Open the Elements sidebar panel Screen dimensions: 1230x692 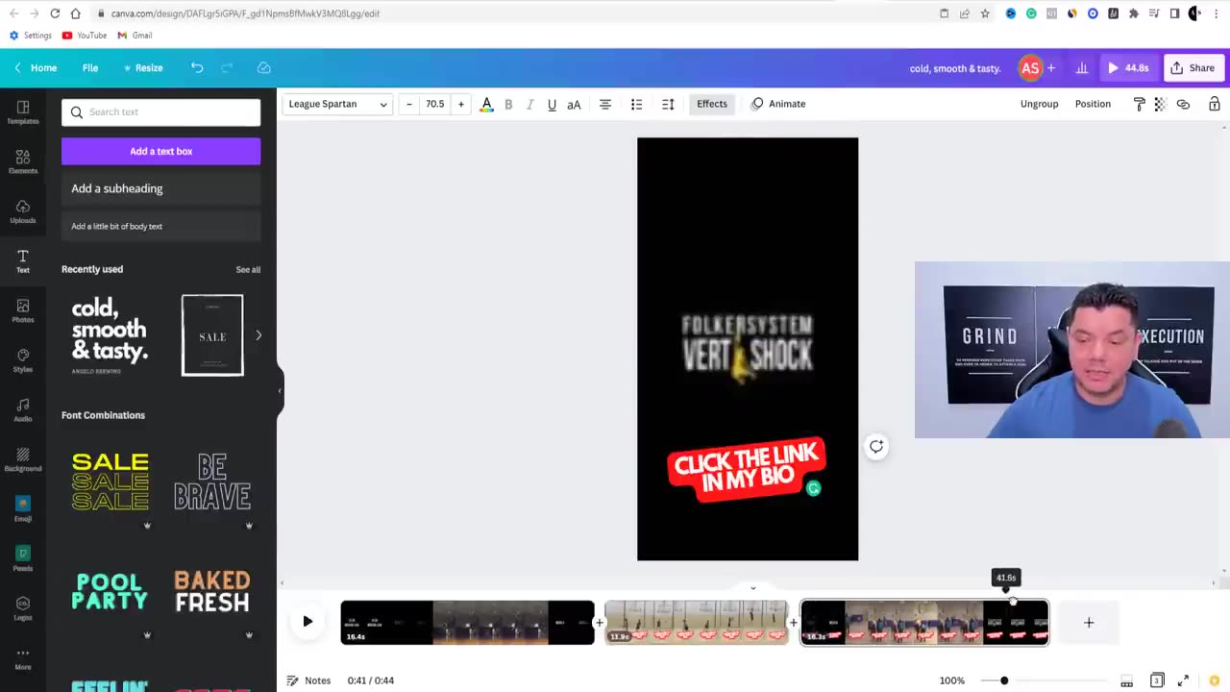(23, 161)
